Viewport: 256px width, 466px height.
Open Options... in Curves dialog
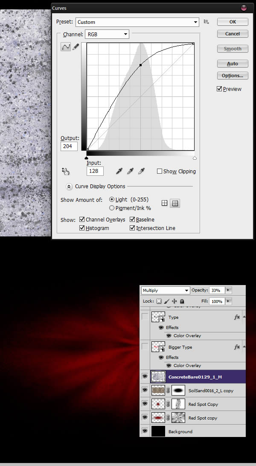coord(233,76)
